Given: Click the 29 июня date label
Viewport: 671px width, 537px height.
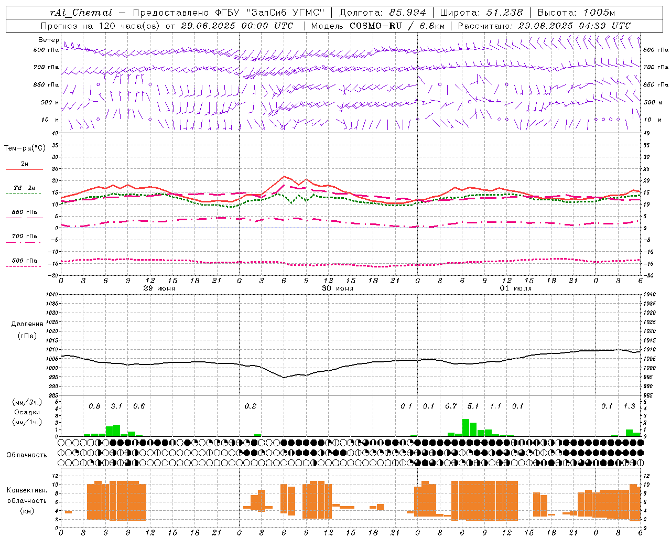Looking at the screenshot, I should pos(159,288).
